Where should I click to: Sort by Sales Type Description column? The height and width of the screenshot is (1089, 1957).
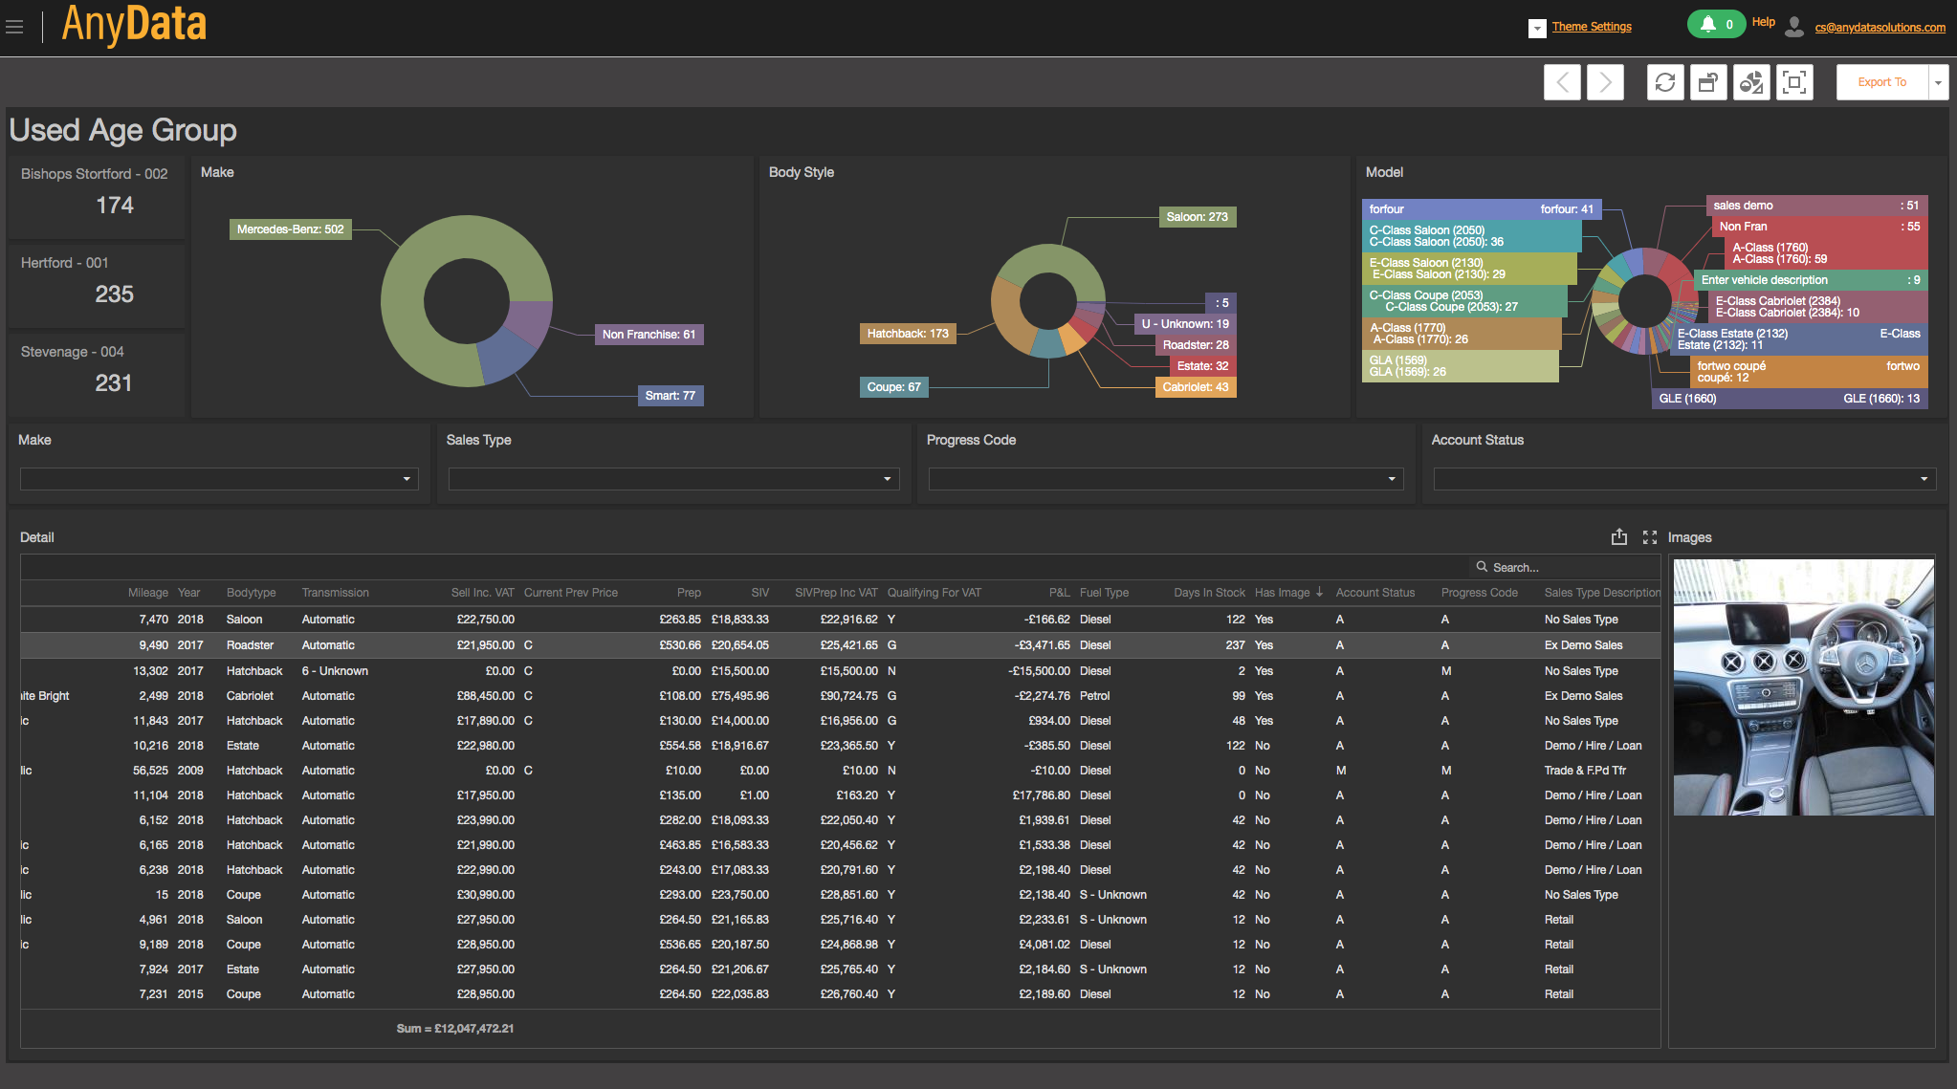(x=1602, y=593)
